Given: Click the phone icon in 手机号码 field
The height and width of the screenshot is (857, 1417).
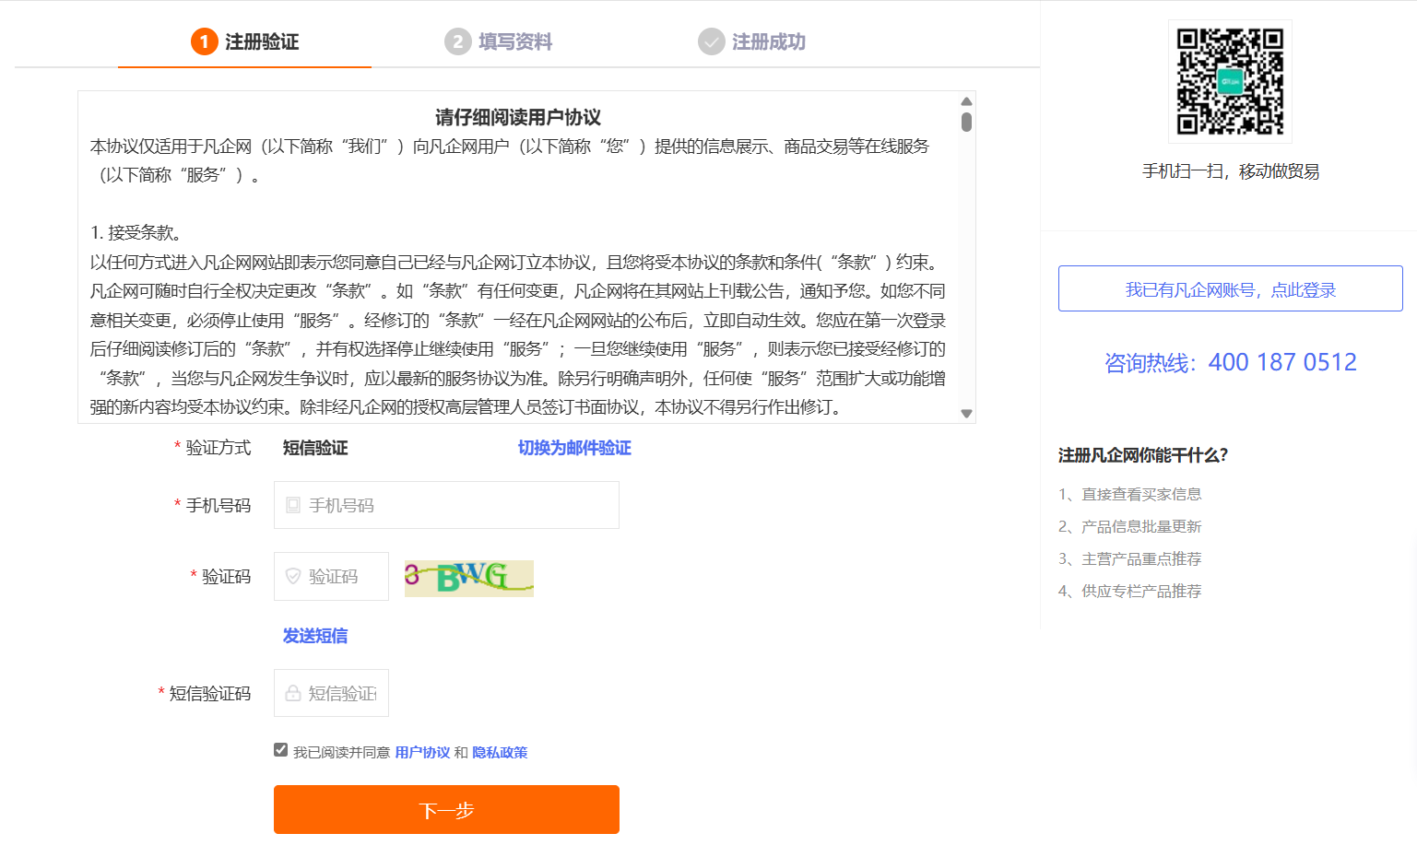Looking at the screenshot, I should 293,505.
